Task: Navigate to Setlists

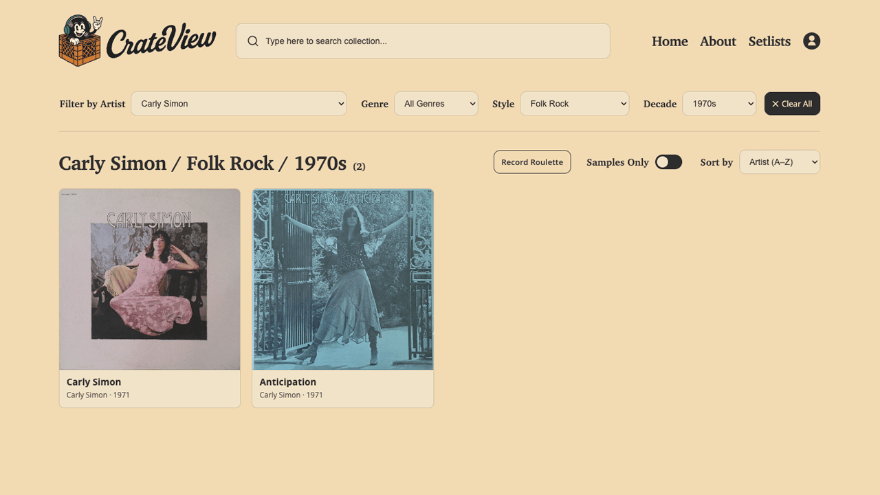Action: [x=769, y=41]
